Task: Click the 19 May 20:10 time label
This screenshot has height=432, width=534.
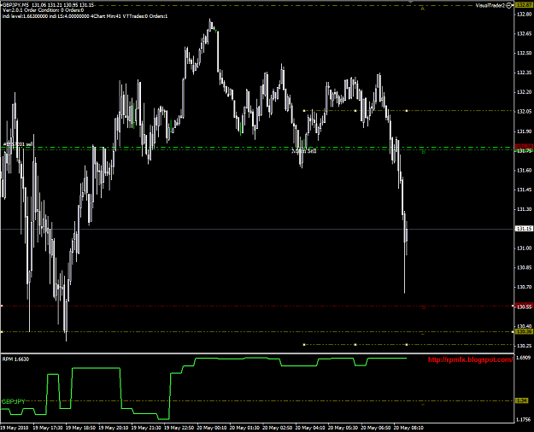Action: point(114,428)
